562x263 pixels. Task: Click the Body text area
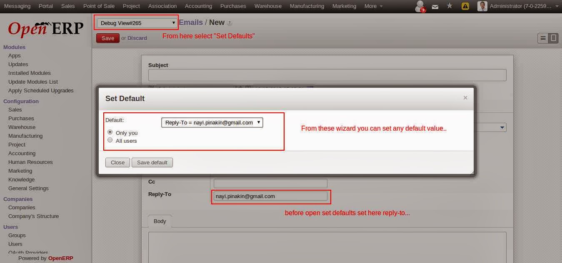[x=327, y=247]
